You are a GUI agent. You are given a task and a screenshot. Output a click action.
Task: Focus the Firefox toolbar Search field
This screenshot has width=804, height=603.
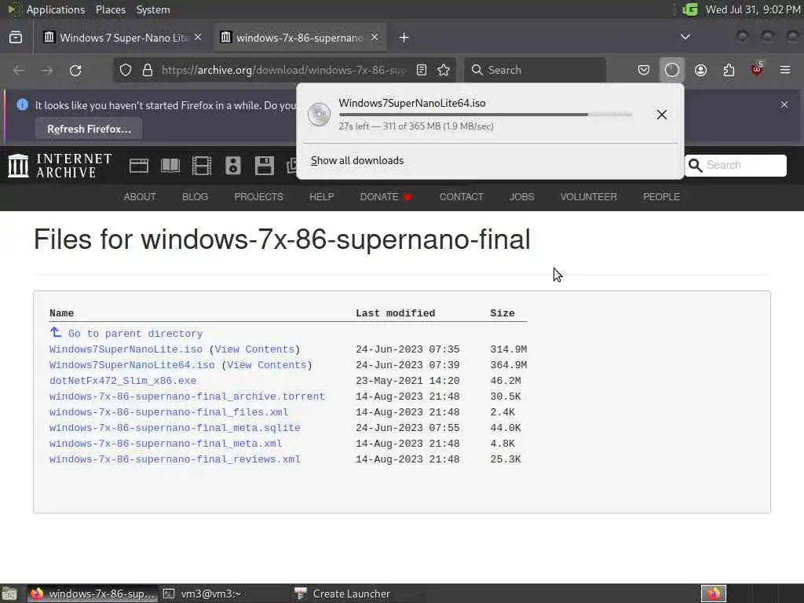535,70
